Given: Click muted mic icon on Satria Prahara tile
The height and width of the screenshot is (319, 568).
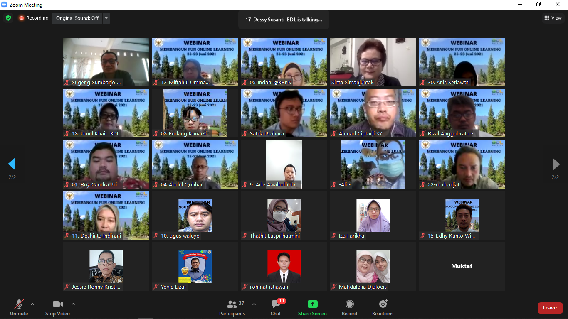Looking at the screenshot, I should tap(245, 134).
